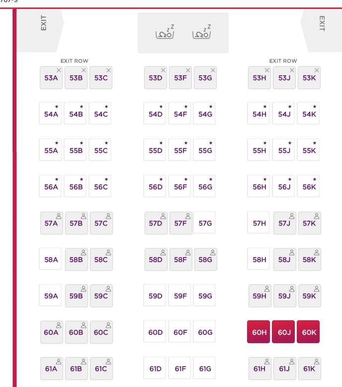Select middle seat 59F
The width and height of the screenshot is (342, 387).
[179, 295]
